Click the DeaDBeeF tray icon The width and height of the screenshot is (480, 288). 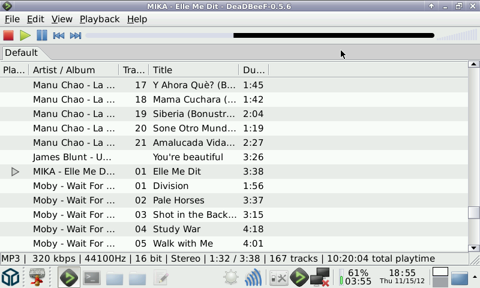click(x=299, y=277)
